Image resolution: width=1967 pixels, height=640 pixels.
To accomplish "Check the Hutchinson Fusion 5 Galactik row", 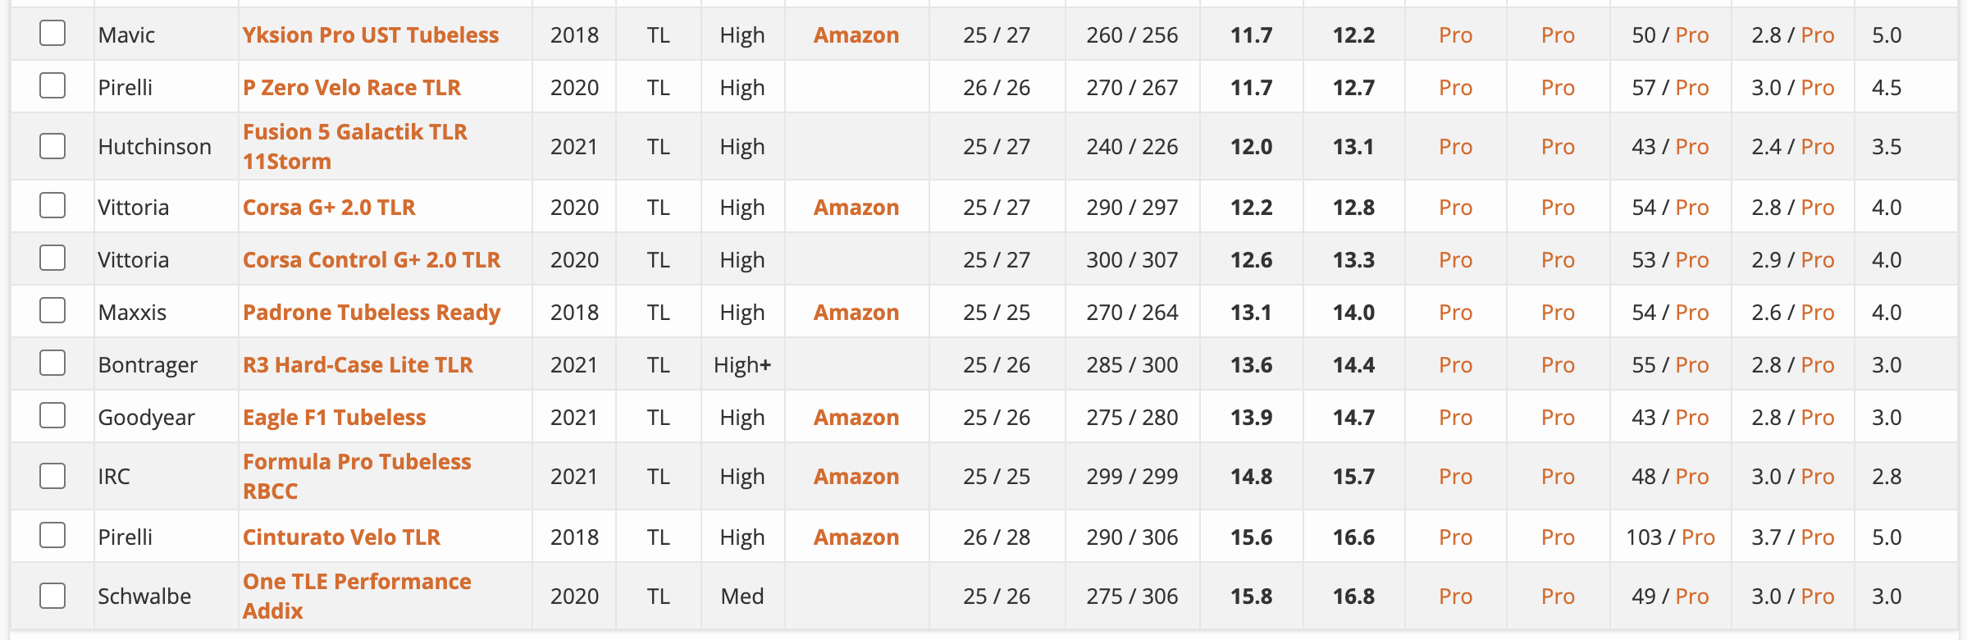I will (x=52, y=146).
